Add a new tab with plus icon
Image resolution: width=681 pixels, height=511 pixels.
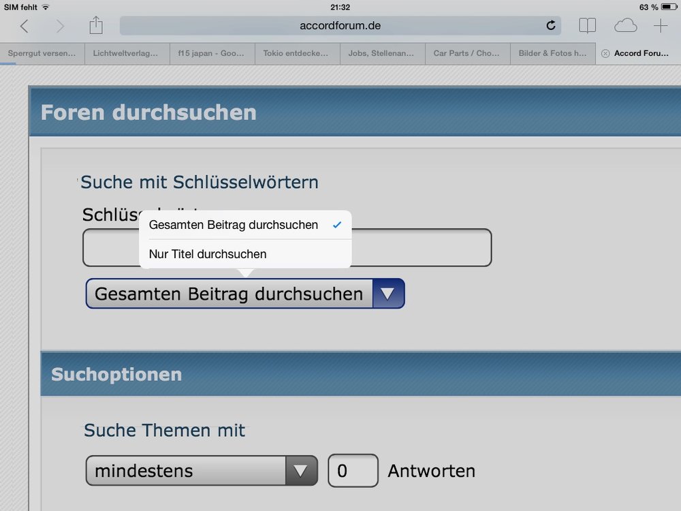[x=661, y=26]
